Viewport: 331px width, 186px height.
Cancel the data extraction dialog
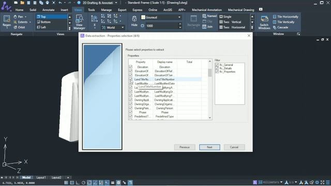click(234, 147)
